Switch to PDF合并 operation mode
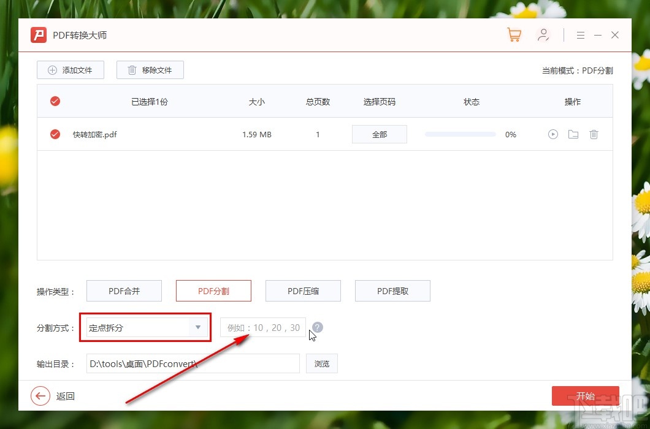The width and height of the screenshot is (650, 429). [124, 290]
